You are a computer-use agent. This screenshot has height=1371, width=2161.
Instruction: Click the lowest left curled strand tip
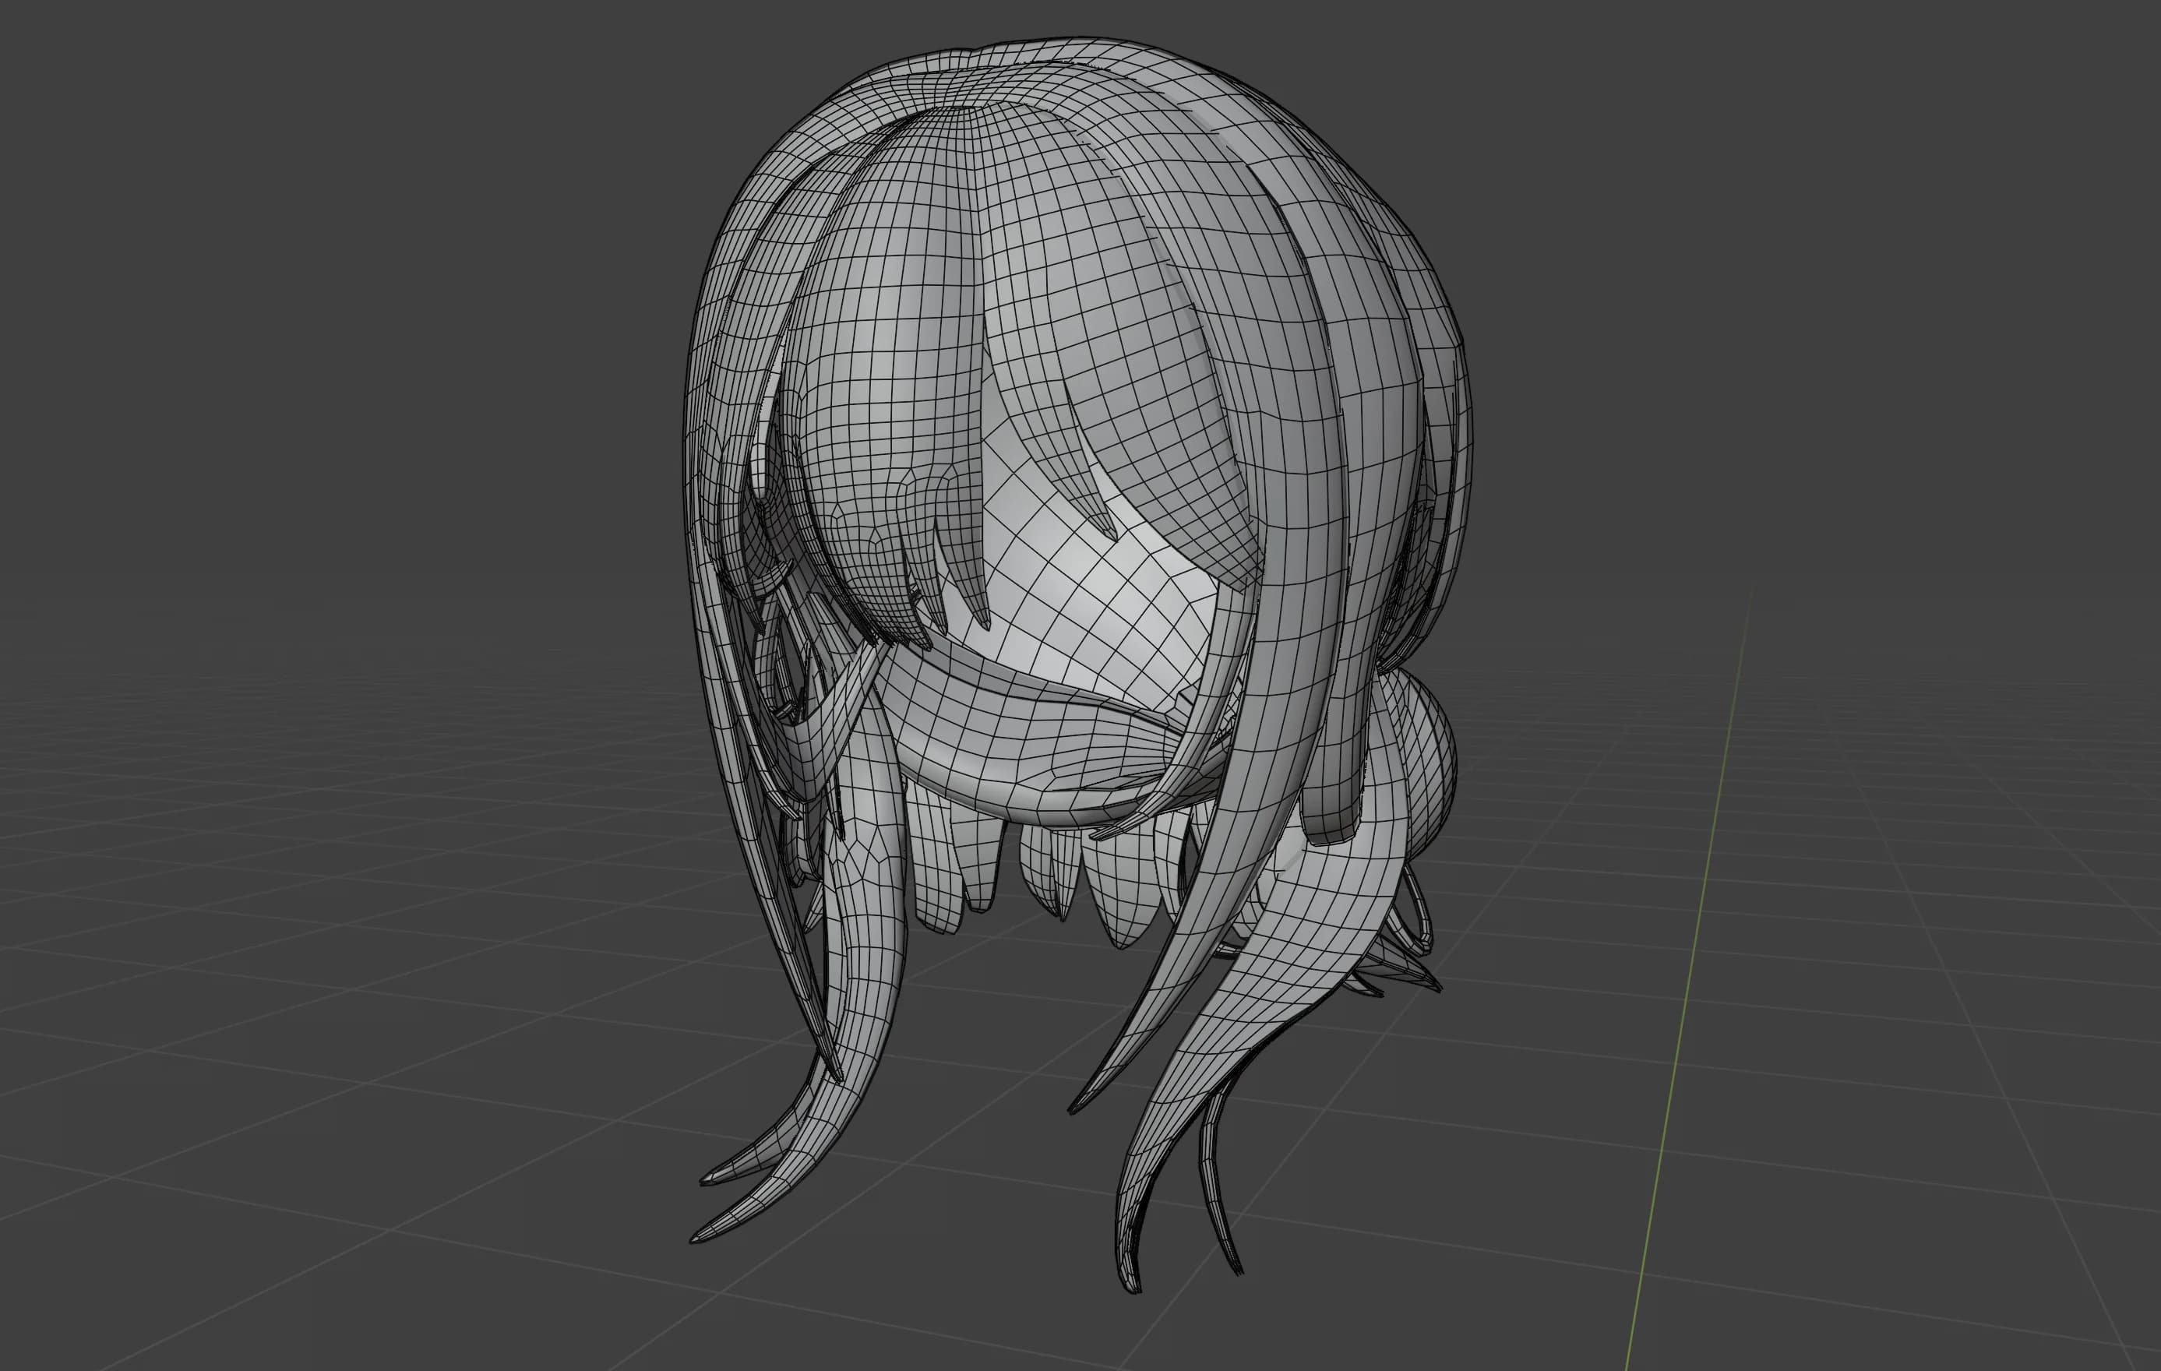pos(704,1234)
